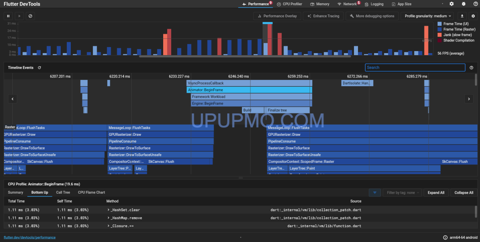Click the Shader Compilation legend swatch

[x=440, y=40]
